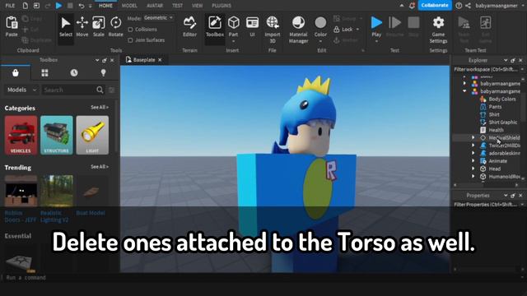Screen dimensions: 527x296
Task: Click the Color tool circle
Action: pos(320,23)
